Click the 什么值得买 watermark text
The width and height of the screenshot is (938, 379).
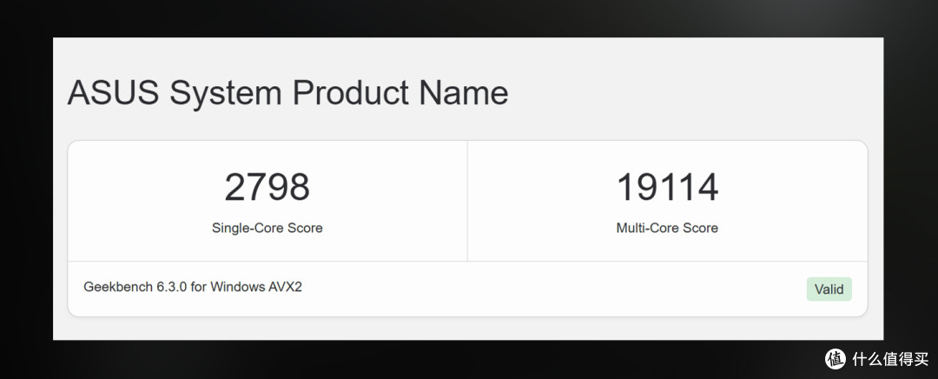pos(891,359)
